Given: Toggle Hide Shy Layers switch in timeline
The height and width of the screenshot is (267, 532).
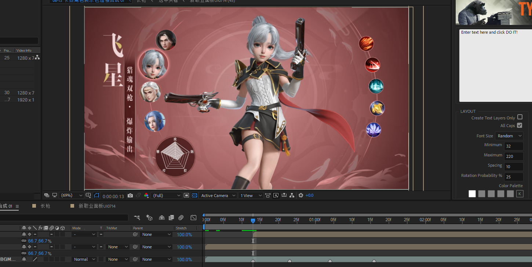Looking at the screenshot, I should pos(161,218).
